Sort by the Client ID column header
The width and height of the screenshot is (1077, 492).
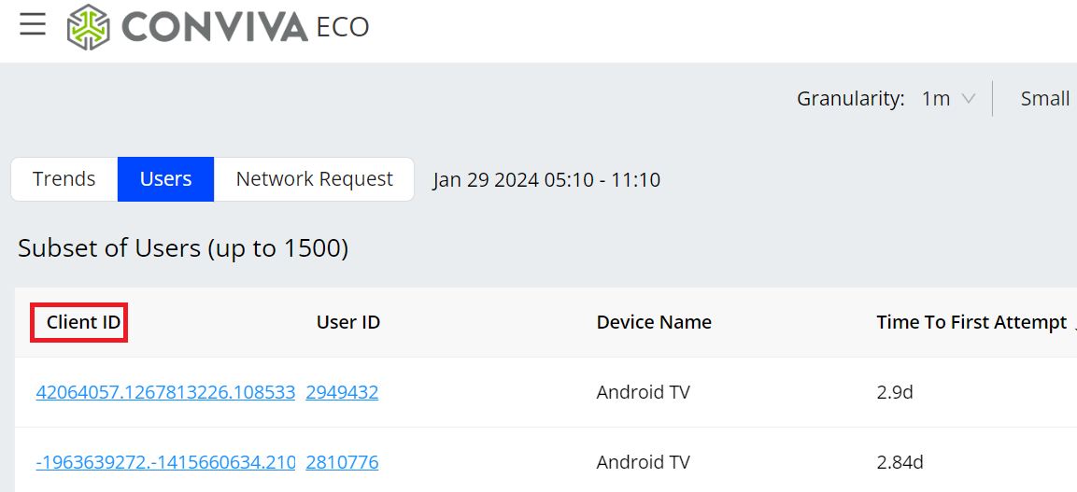click(x=83, y=323)
